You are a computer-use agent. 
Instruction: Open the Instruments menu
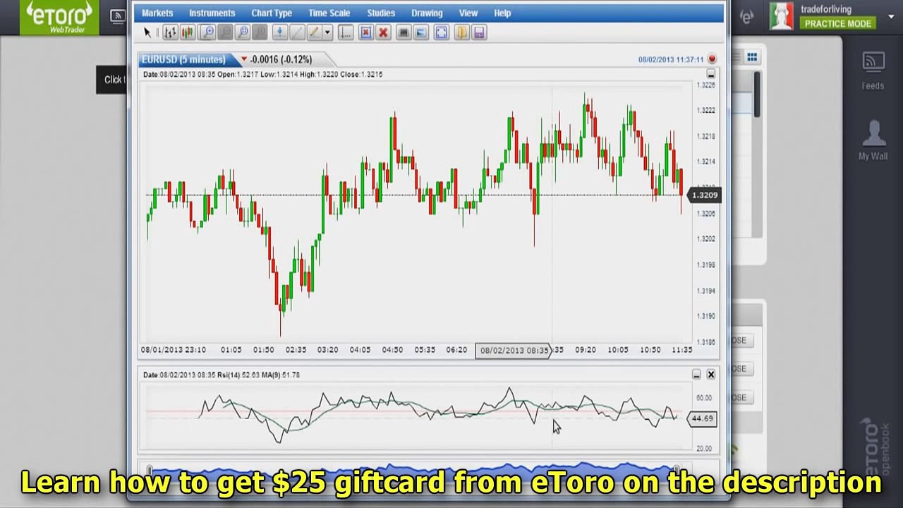[x=212, y=13]
